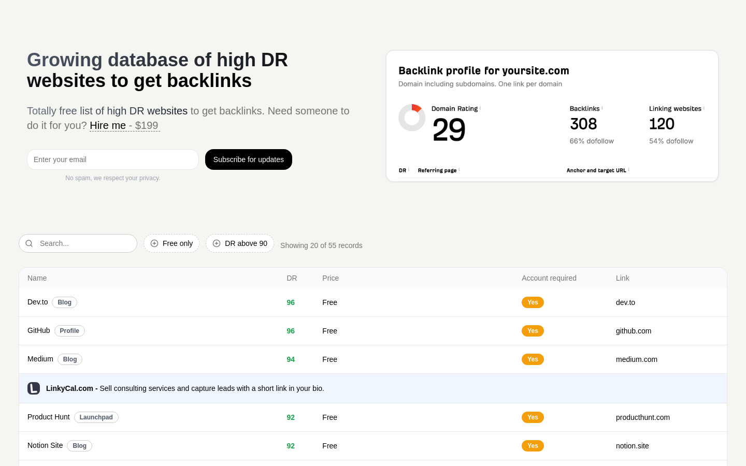
Task: Toggle the Free only filter
Action: [171, 243]
